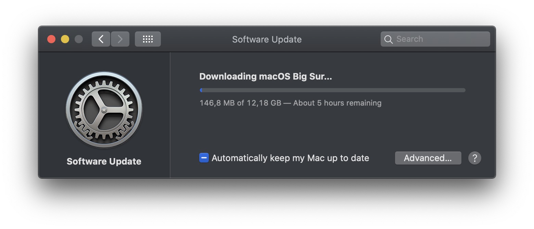Click the 'Automatically keep my Mac up to date' label

[290, 158]
